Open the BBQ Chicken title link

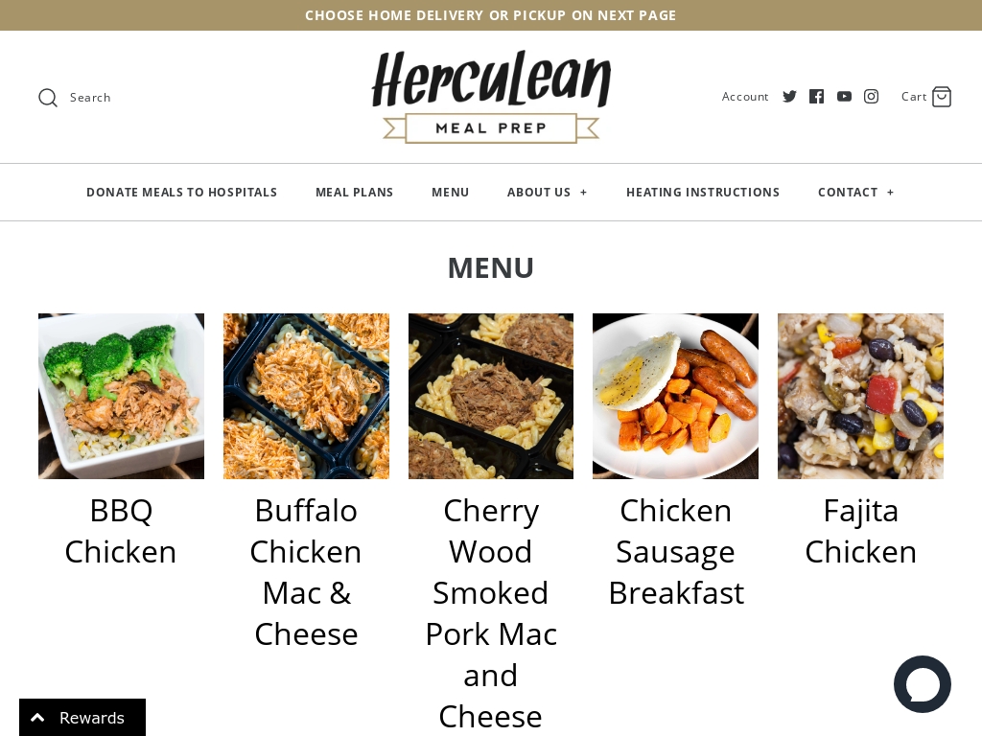coord(121,531)
